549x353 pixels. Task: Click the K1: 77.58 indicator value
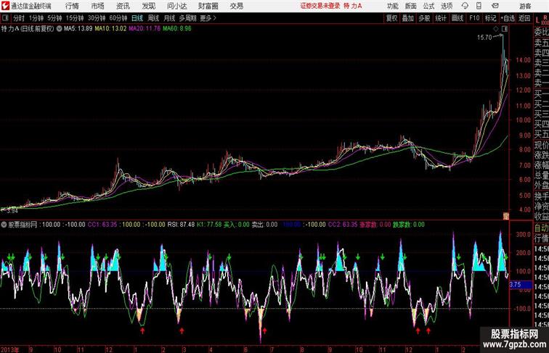tap(208, 225)
